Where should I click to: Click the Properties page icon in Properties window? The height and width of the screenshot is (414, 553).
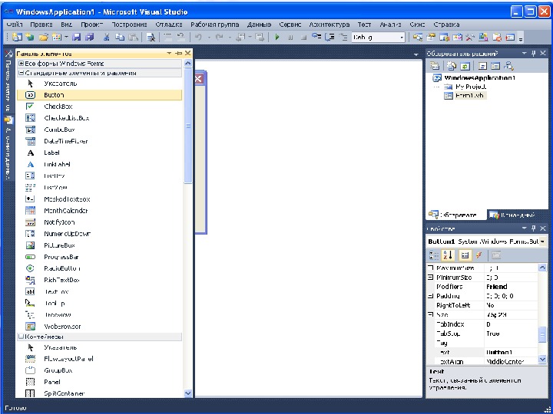[x=496, y=255]
